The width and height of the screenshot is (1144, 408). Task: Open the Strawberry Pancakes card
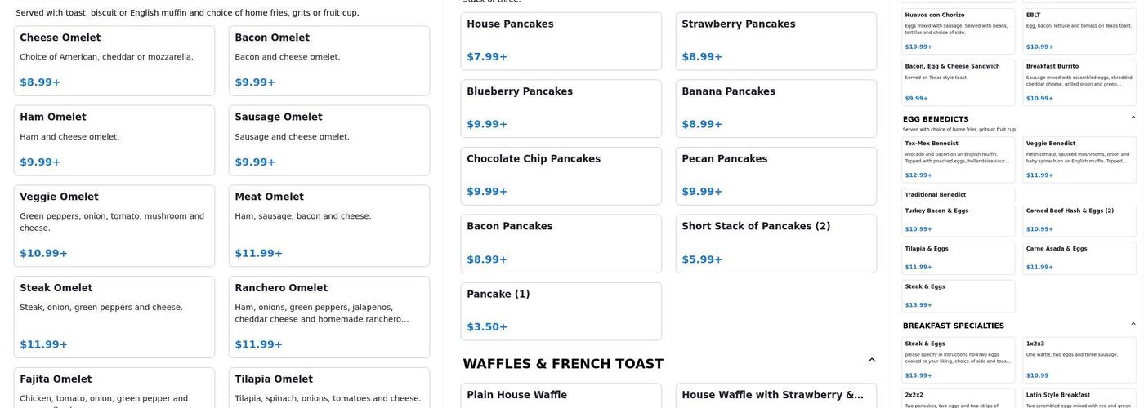pyautogui.click(x=776, y=41)
